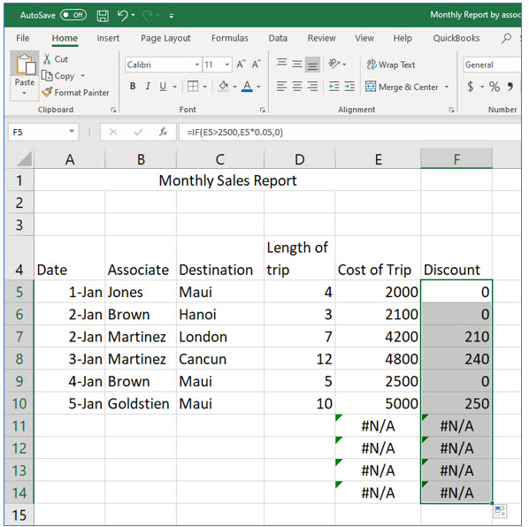Click Decrease Indent icon
This screenshot has height=527, width=529.
[x=334, y=87]
